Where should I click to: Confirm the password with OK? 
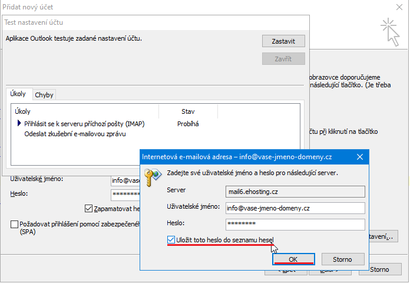click(293, 259)
